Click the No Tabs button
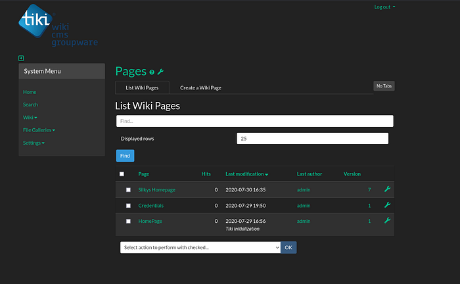This screenshot has height=284, width=460. [384, 86]
